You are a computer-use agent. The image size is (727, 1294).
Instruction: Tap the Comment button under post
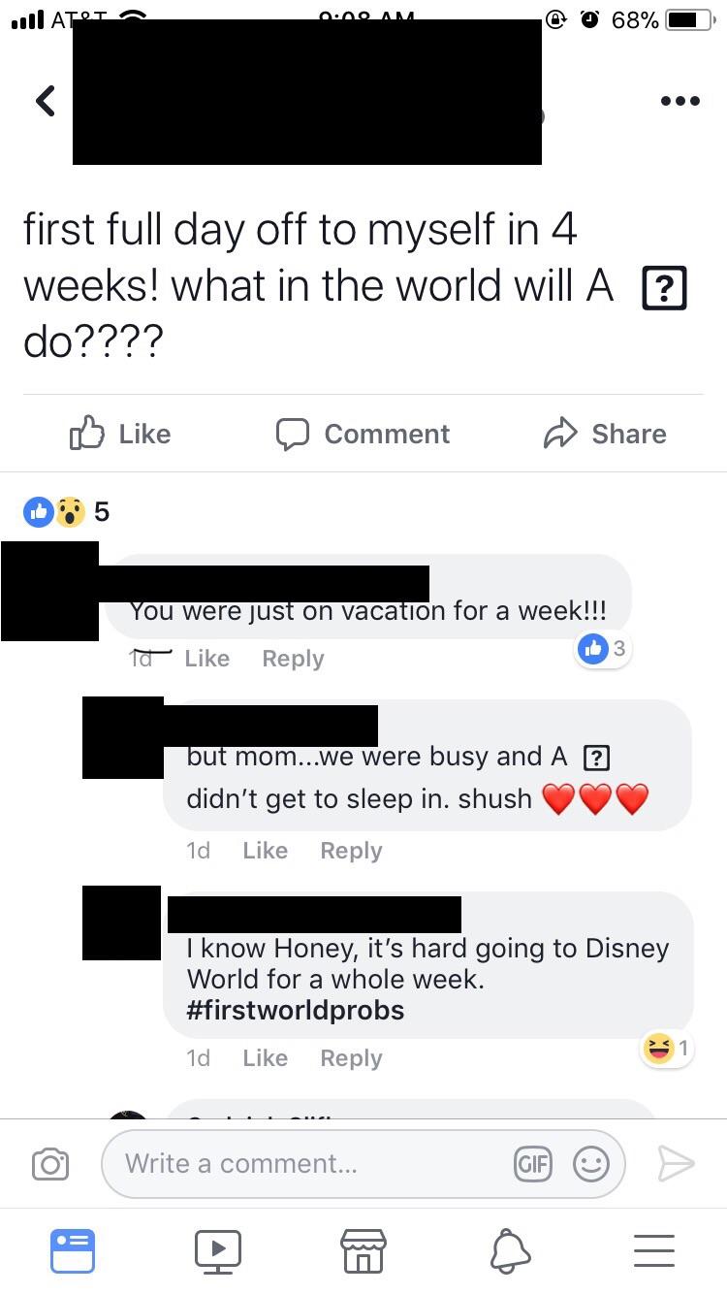point(363,434)
